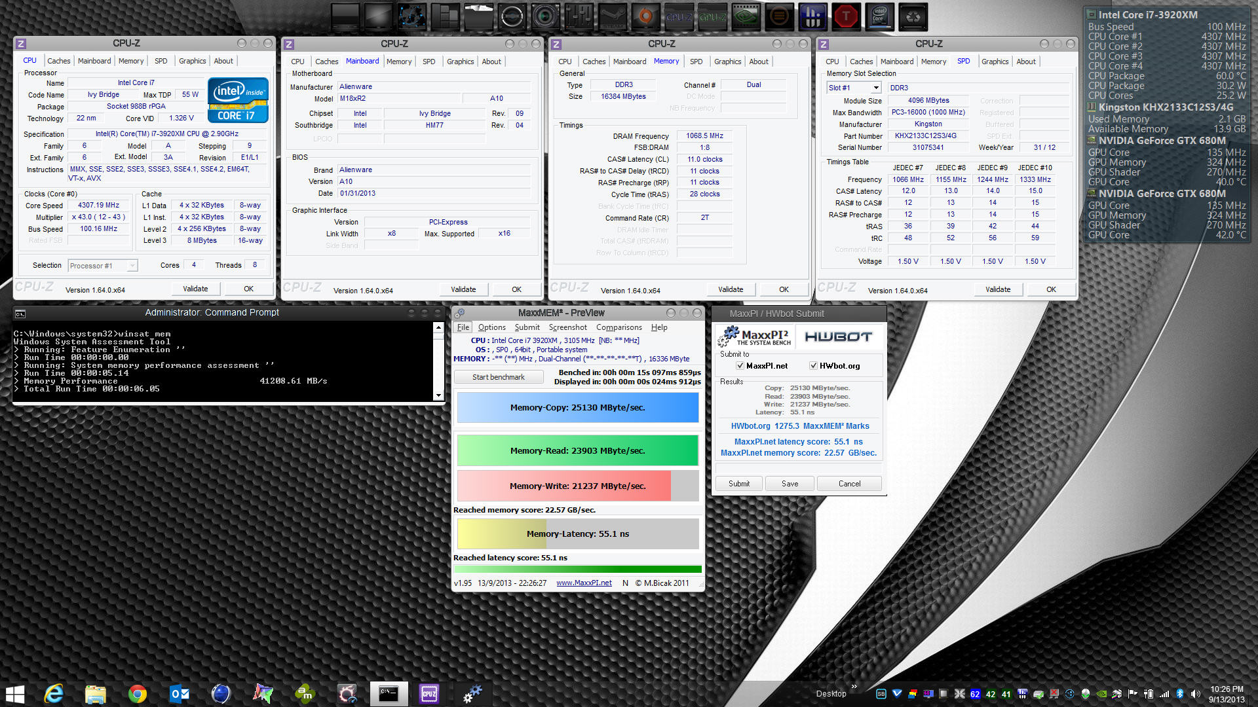Click the 'Bus Speed' row in the sidebar gadget
The width and height of the screenshot is (1258, 707).
1167,27
